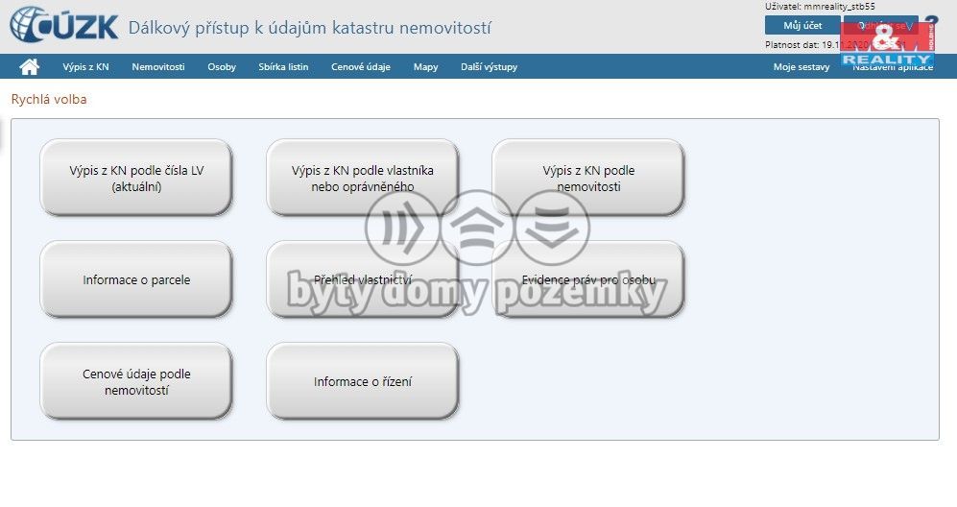Viewport: 957px width, 507px height.
Task: Go to the home page icon
Action: click(x=30, y=66)
